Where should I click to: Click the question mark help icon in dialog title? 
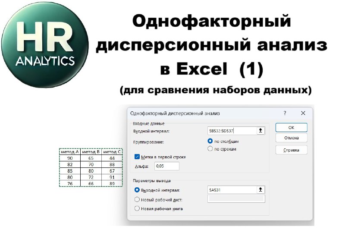click(285, 113)
